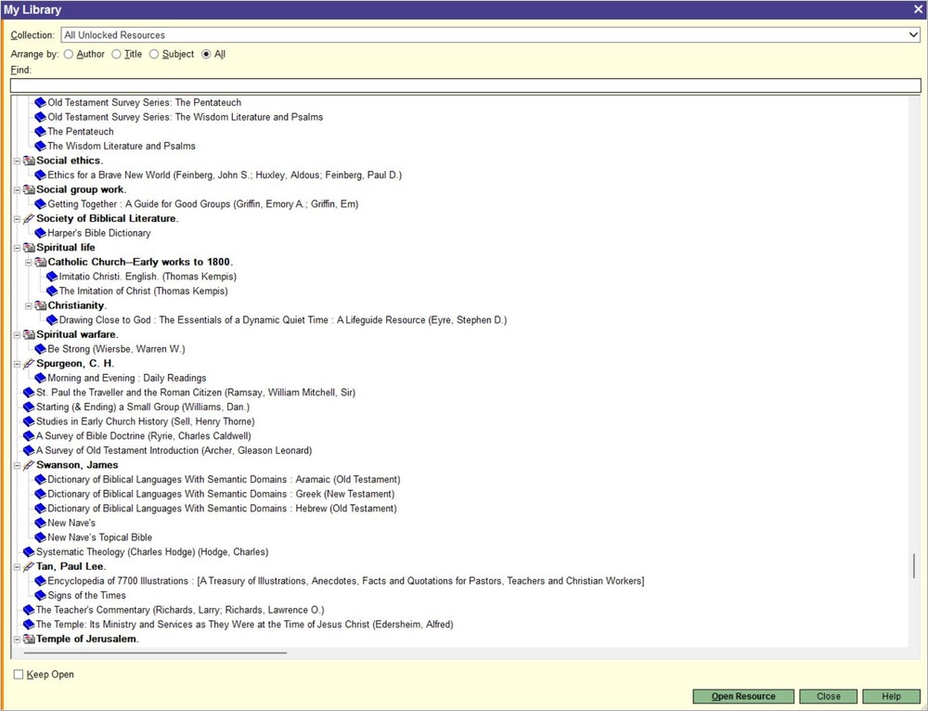Select the All arrange-by radio button
The height and width of the screenshot is (711, 928).
206,55
